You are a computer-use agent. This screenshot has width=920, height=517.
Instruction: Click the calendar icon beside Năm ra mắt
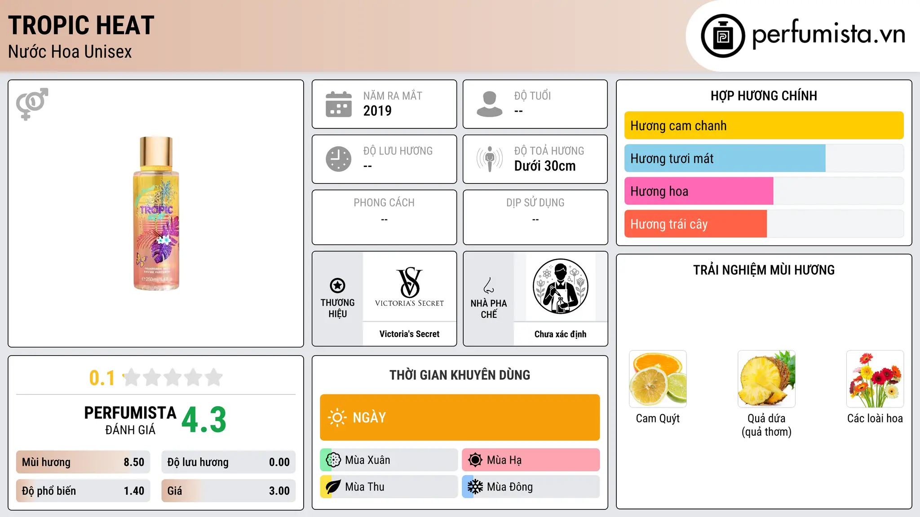pyautogui.click(x=338, y=104)
